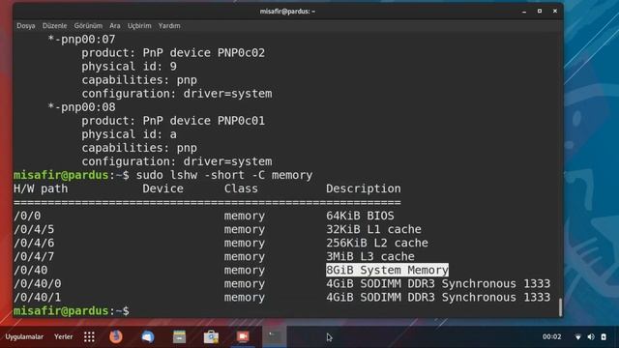This screenshot has width=619, height=348.
Task: Open the software store bag icon
Action: tap(211, 336)
